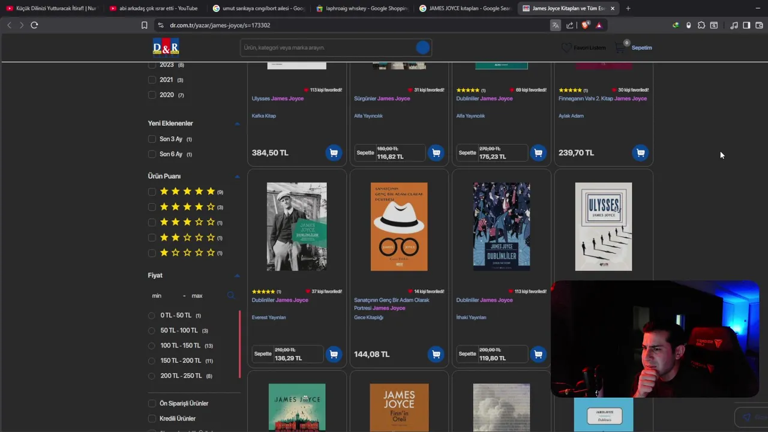Select the 100 TL - 150 TL price range
This screenshot has height=432, width=768.
coord(152,346)
